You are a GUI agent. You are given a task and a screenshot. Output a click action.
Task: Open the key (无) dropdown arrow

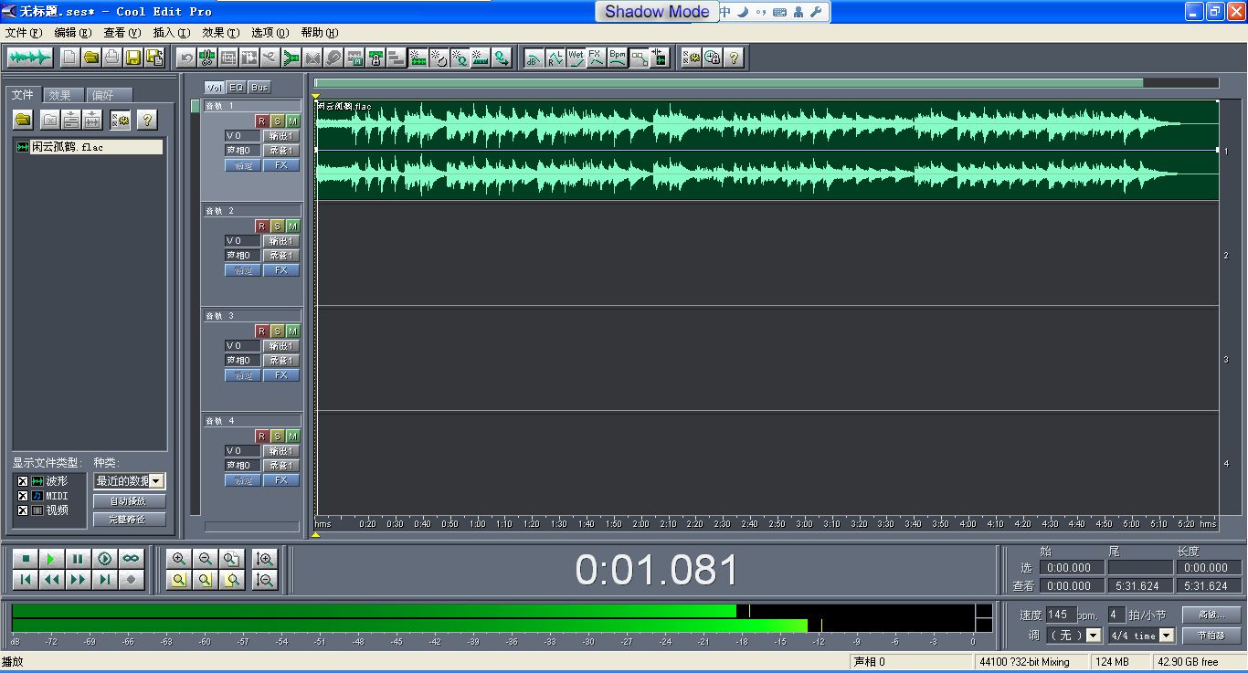(1094, 636)
